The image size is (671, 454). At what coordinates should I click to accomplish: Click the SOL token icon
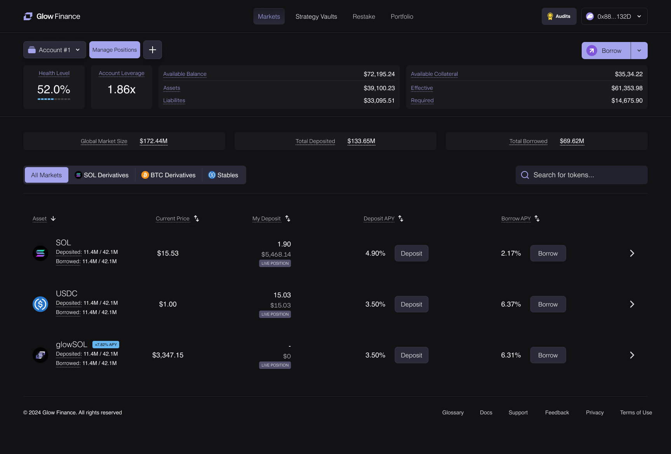coord(40,253)
